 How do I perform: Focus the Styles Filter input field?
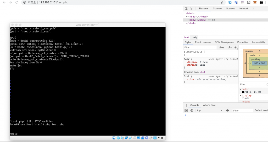click(x=200, y=47)
